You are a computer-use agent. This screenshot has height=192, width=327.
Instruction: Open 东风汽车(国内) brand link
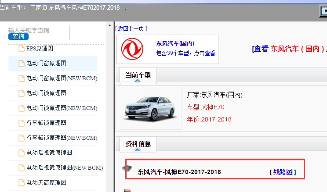pyautogui.click(x=175, y=43)
